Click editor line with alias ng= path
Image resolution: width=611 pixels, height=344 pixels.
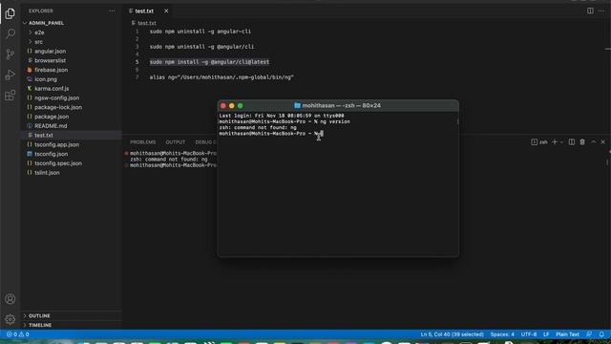221,77
